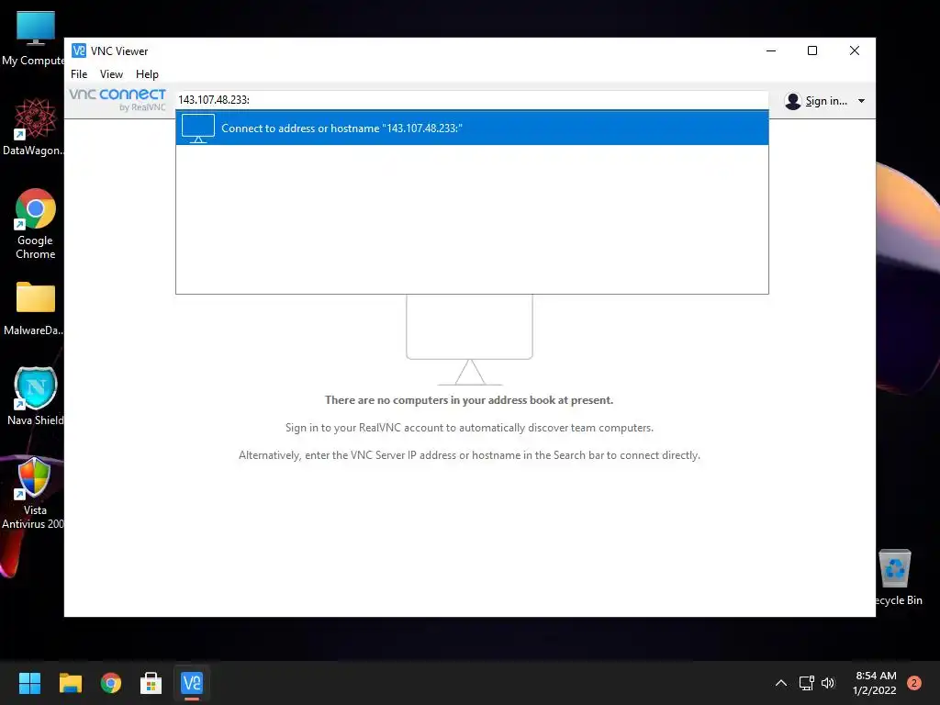940x705 pixels.
Task: Click the 'Sign in to your RealVNC account' text
Action: click(469, 428)
